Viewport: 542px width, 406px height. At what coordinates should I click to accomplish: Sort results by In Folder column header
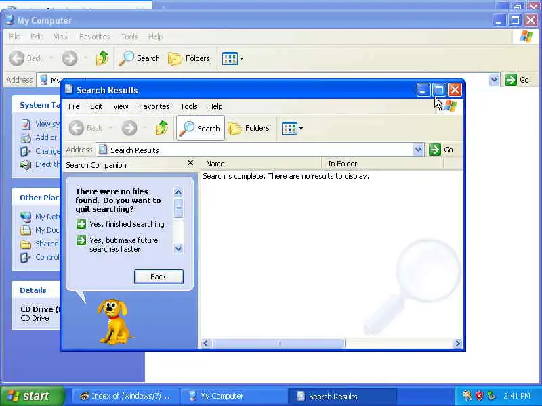(x=382, y=164)
